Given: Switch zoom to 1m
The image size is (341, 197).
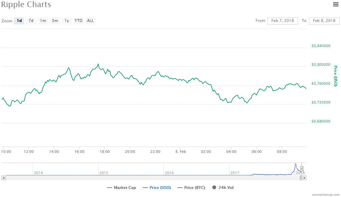Looking at the screenshot, I should click(x=43, y=21).
